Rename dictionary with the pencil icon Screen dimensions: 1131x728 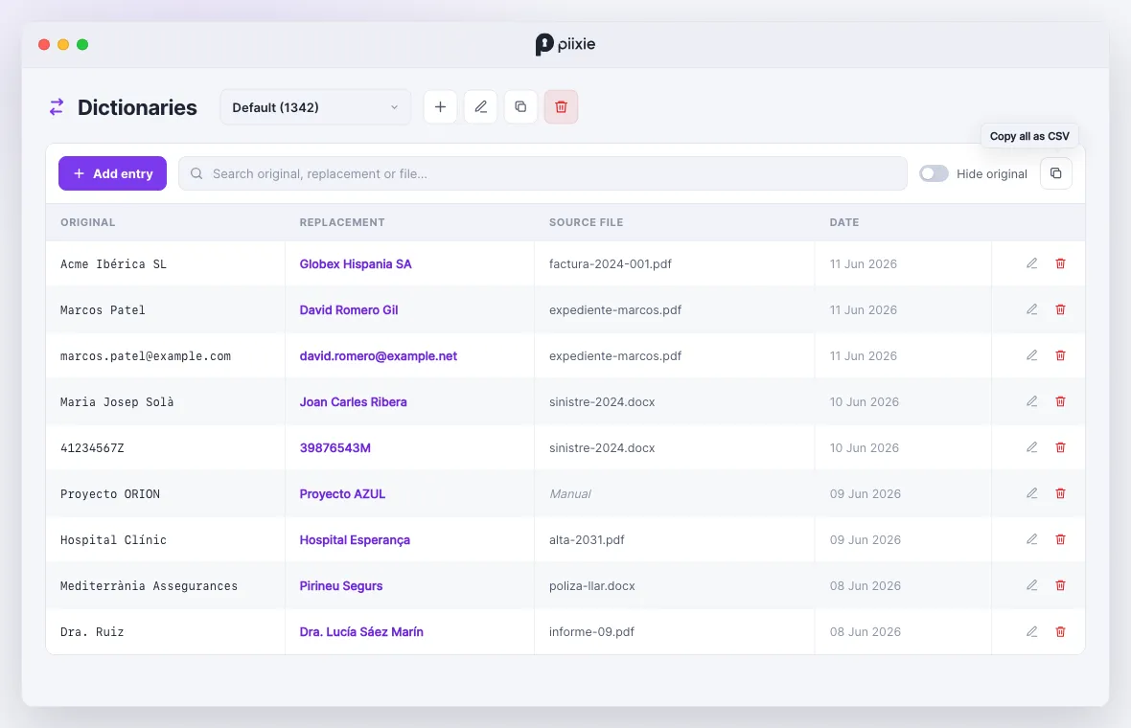point(480,106)
